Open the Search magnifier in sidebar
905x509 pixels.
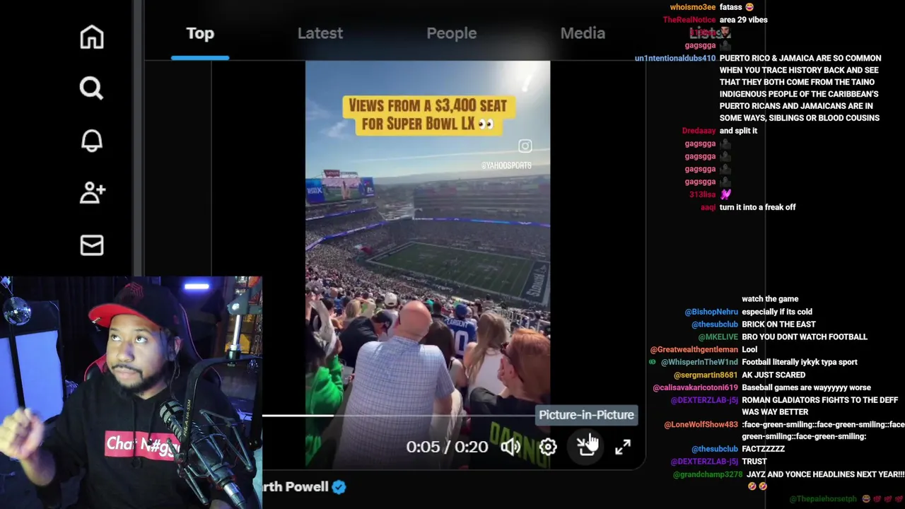[91, 88]
